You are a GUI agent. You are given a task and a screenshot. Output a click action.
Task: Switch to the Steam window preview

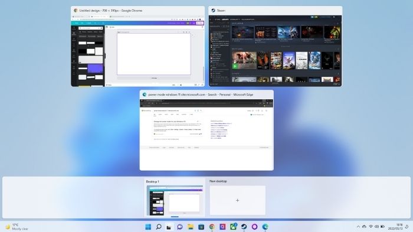tap(276, 47)
